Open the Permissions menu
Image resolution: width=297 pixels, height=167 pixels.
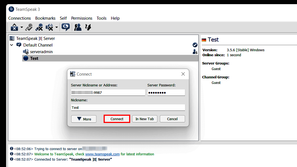point(82,18)
